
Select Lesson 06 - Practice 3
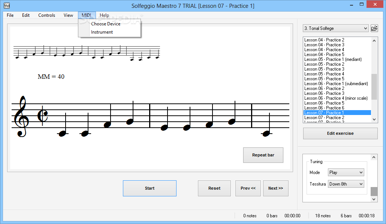337,93
